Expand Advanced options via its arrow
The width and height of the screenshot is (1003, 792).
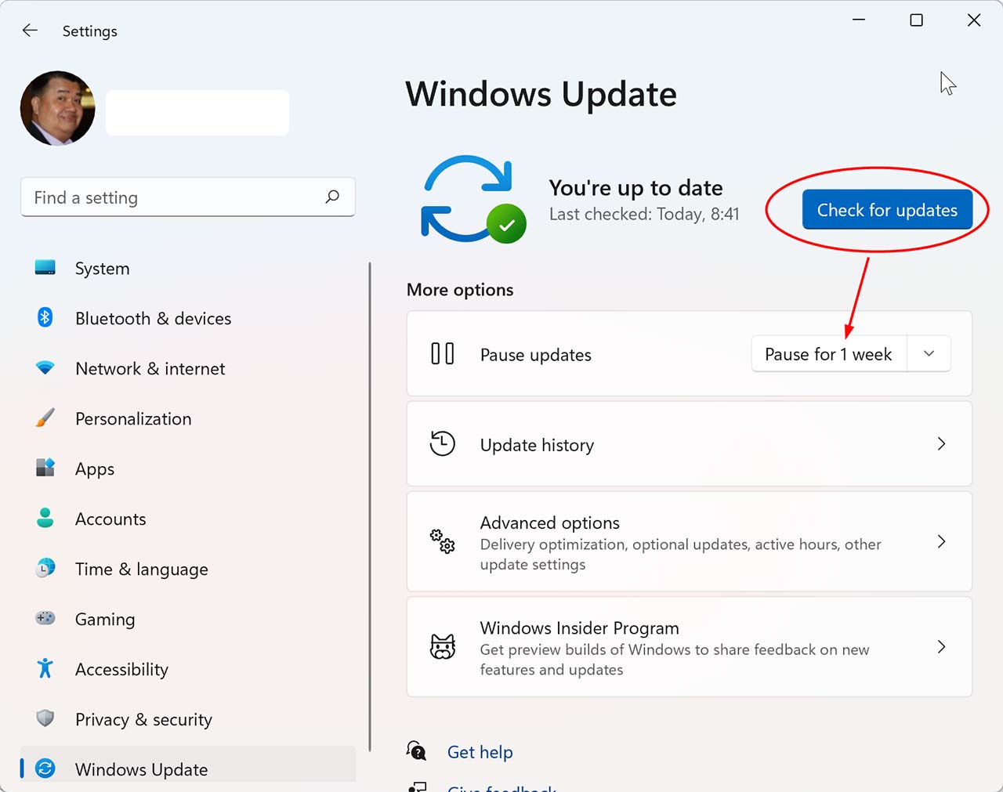[x=941, y=541]
